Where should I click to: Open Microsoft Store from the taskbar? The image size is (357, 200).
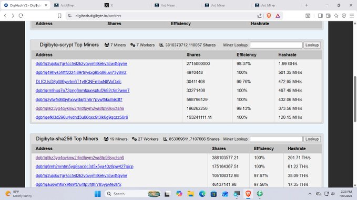[x=213, y=194]
